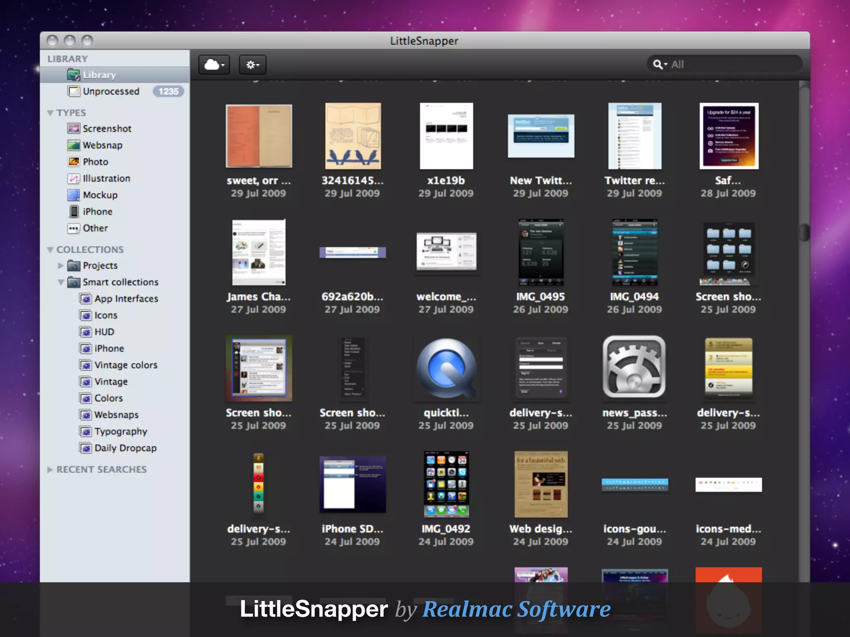
Task: Select the Illustration type icon
Action: [73, 178]
